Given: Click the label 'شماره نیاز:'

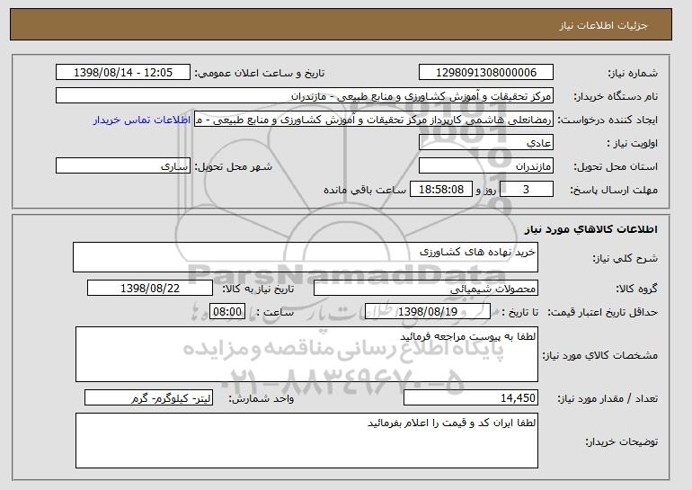Looking at the screenshot, I should click(x=633, y=73).
